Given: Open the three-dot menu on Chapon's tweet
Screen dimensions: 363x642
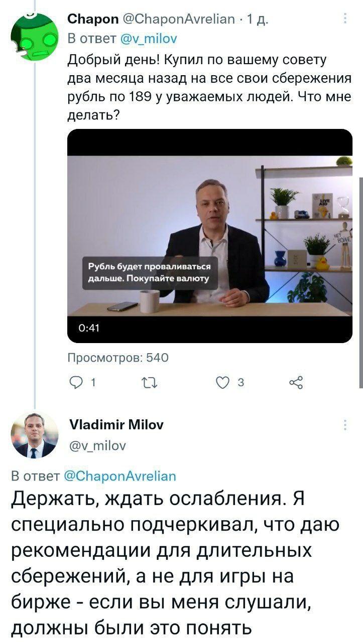Looking at the screenshot, I should coord(345,19).
